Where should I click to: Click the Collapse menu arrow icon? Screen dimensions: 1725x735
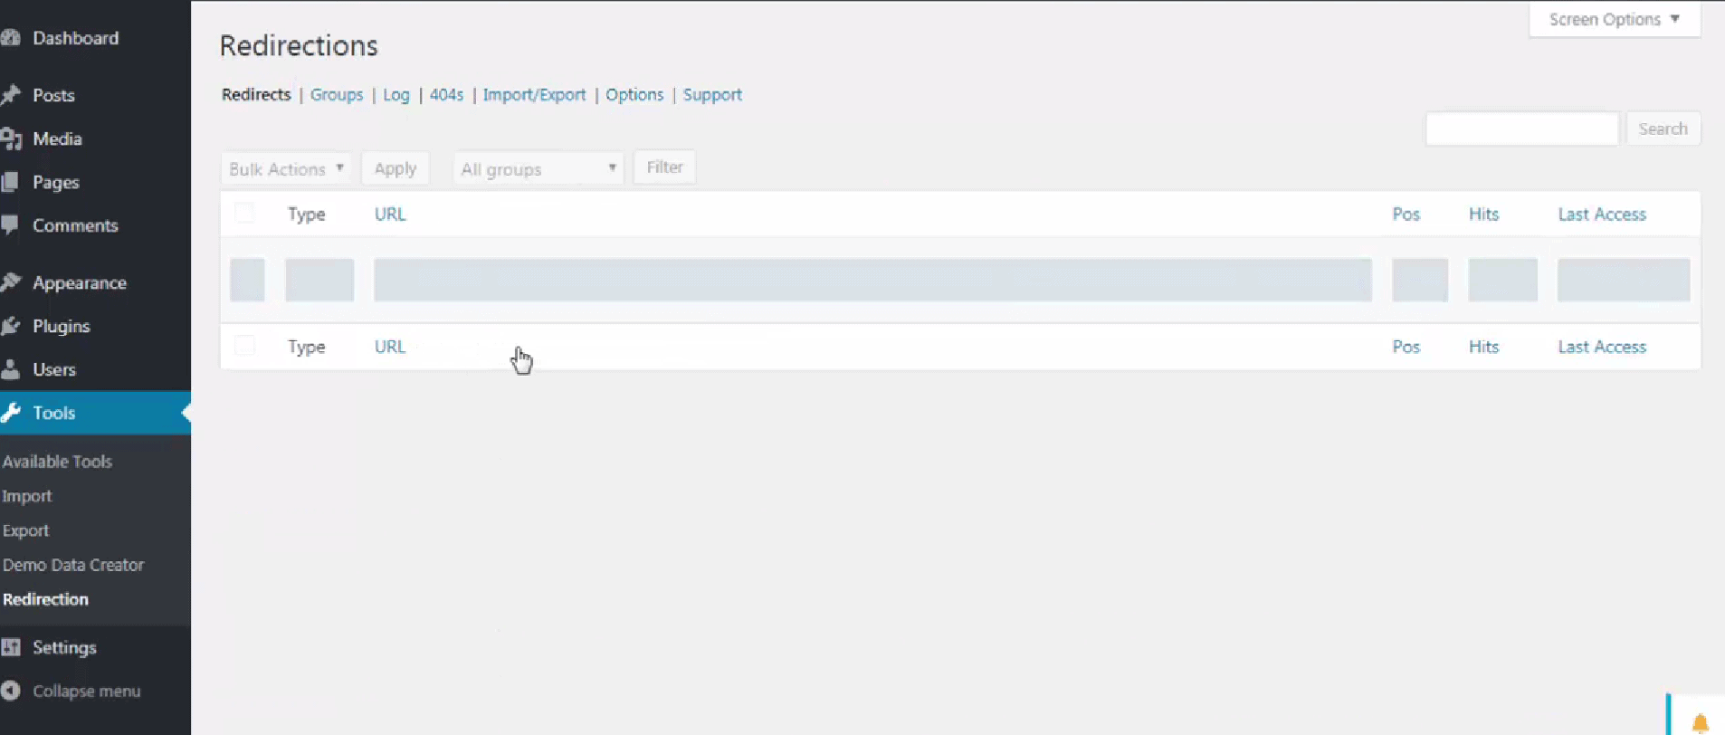tap(10, 691)
